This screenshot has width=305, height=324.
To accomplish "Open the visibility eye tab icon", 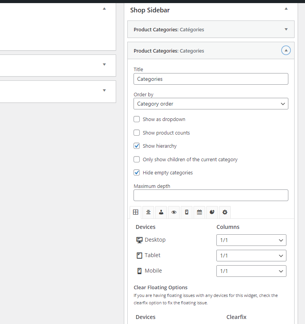I will pos(174,212).
